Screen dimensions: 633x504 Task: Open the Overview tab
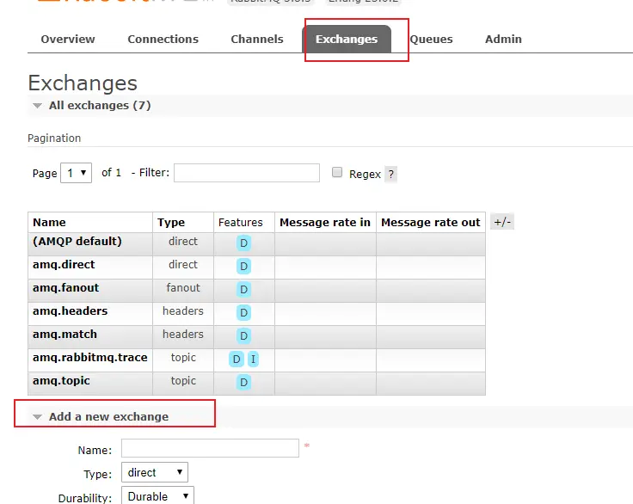tap(68, 40)
